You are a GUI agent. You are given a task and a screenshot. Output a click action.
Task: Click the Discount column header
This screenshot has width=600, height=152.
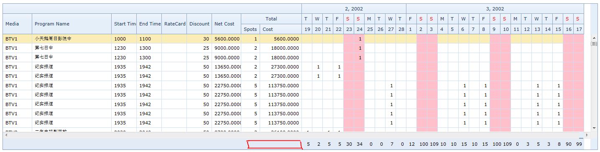tap(199, 24)
